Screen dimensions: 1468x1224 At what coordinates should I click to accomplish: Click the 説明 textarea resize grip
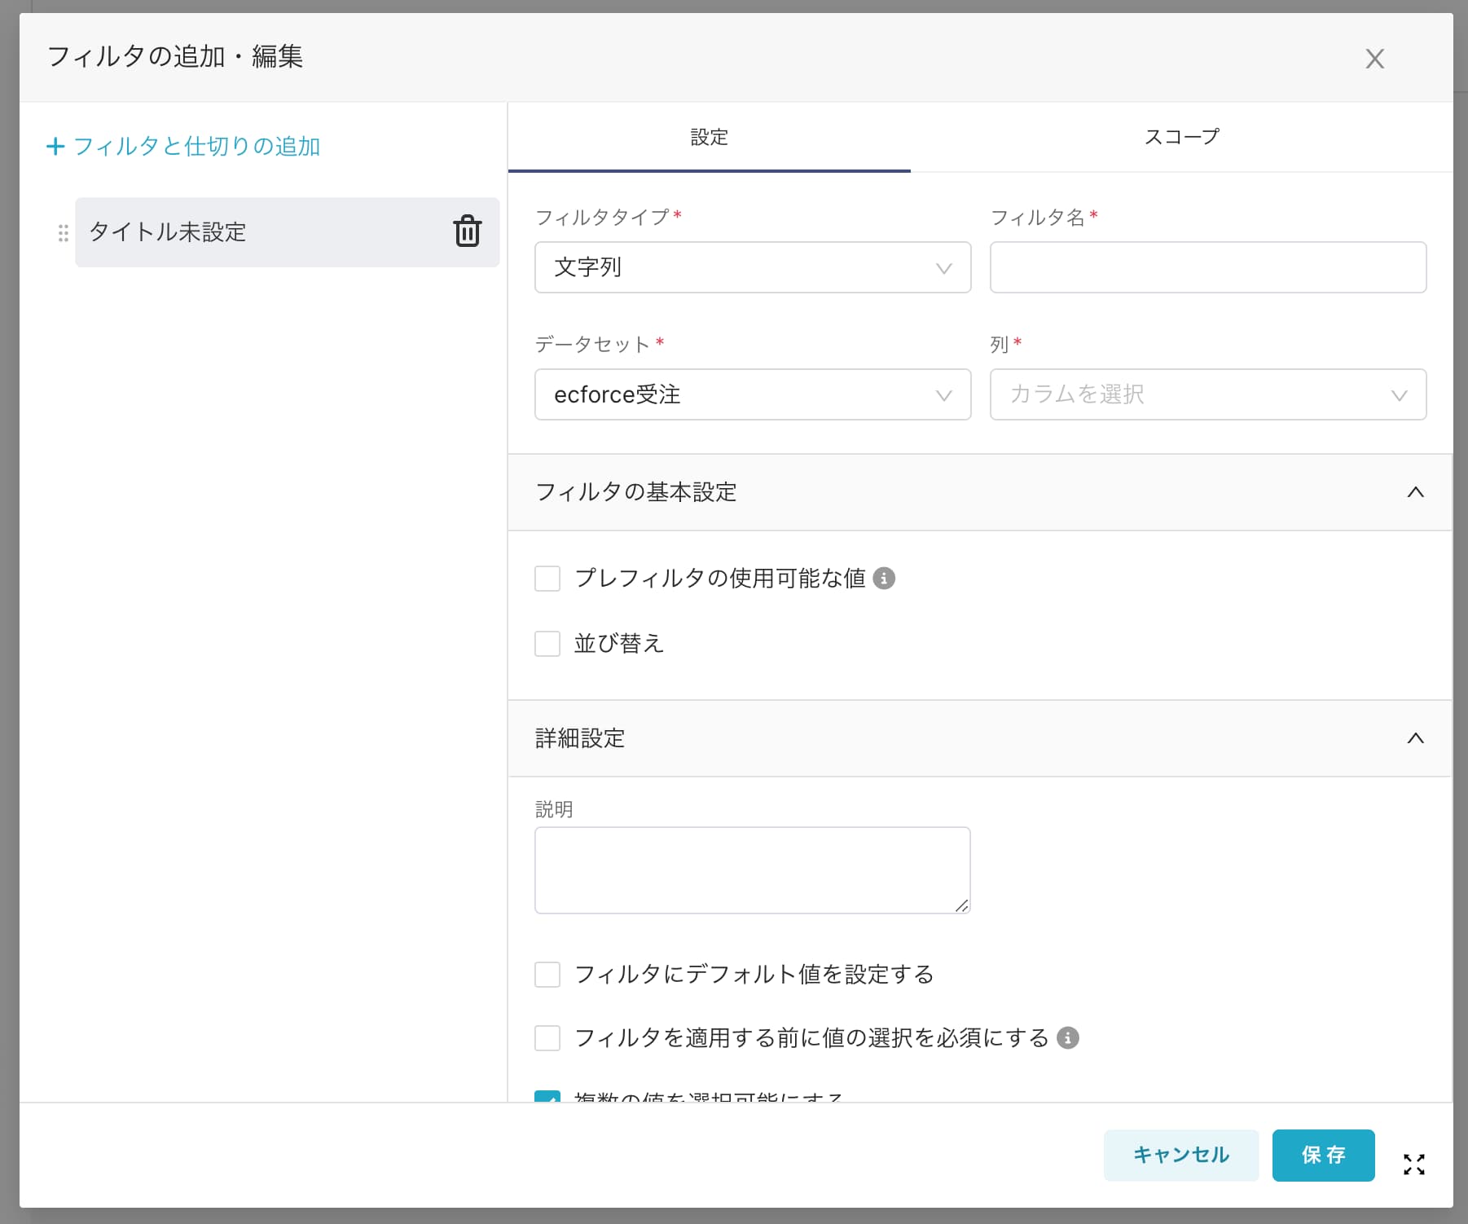(962, 905)
